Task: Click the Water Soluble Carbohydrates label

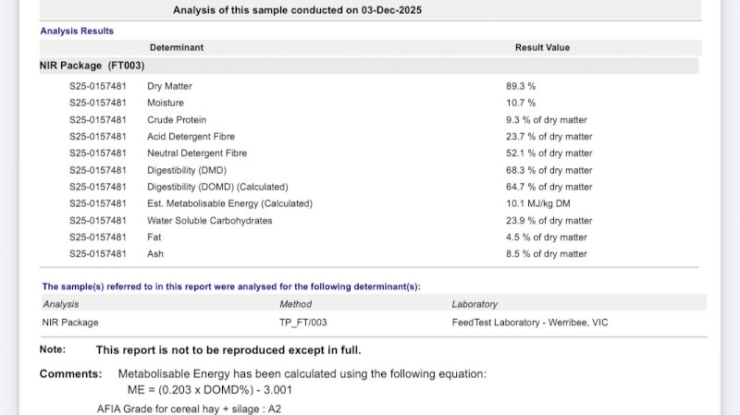Action: (209, 221)
